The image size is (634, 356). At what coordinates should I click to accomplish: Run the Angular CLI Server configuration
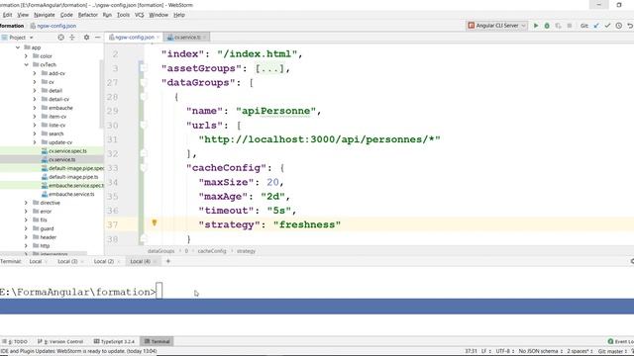536,26
